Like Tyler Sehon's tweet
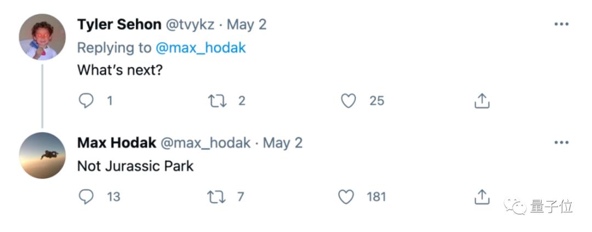This screenshot has height=232, width=592. (x=348, y=101)
